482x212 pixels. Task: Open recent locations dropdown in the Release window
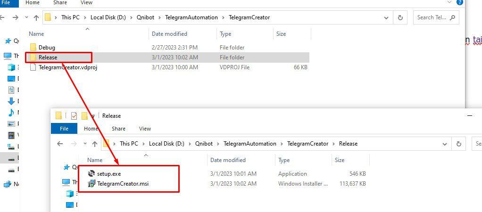click(85, 144)
